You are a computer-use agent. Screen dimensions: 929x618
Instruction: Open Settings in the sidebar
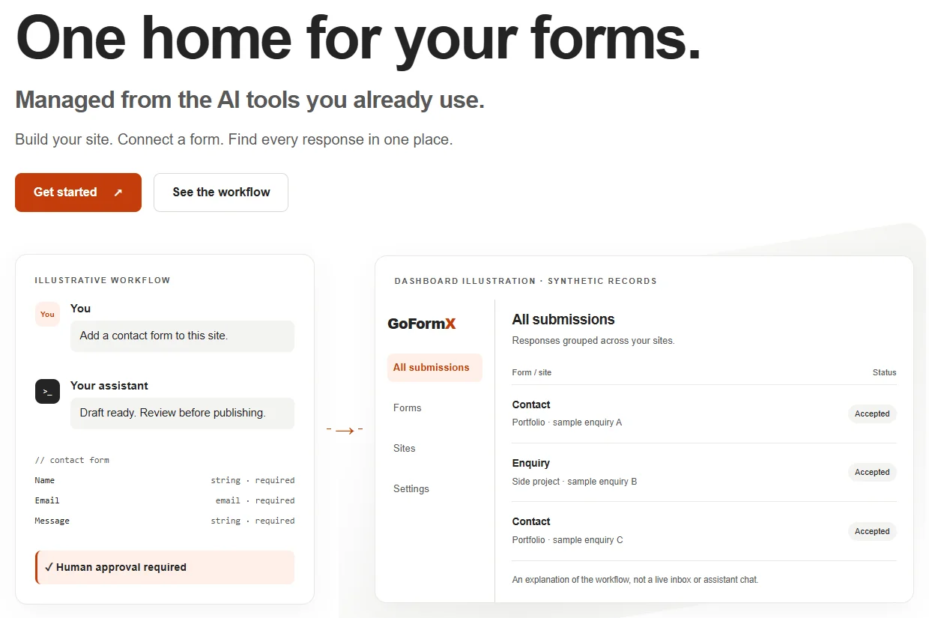click(x=411, y=489)
